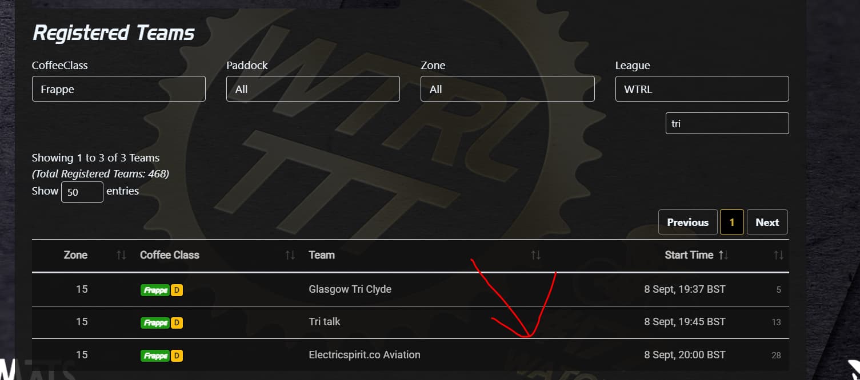Sort by Start Time column header

(689, 255)
